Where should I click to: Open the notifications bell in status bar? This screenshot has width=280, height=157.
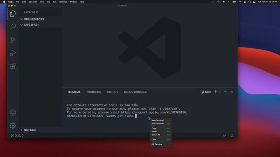(232, 136)
